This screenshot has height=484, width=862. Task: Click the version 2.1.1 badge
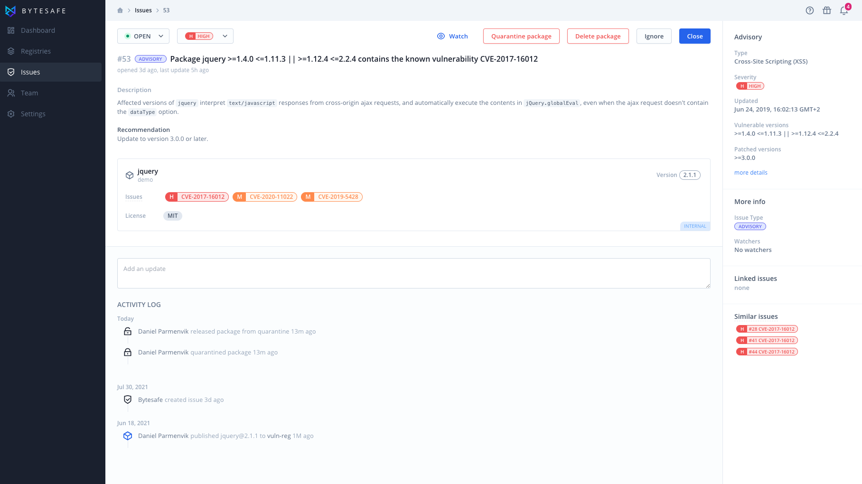coord(690,175)
